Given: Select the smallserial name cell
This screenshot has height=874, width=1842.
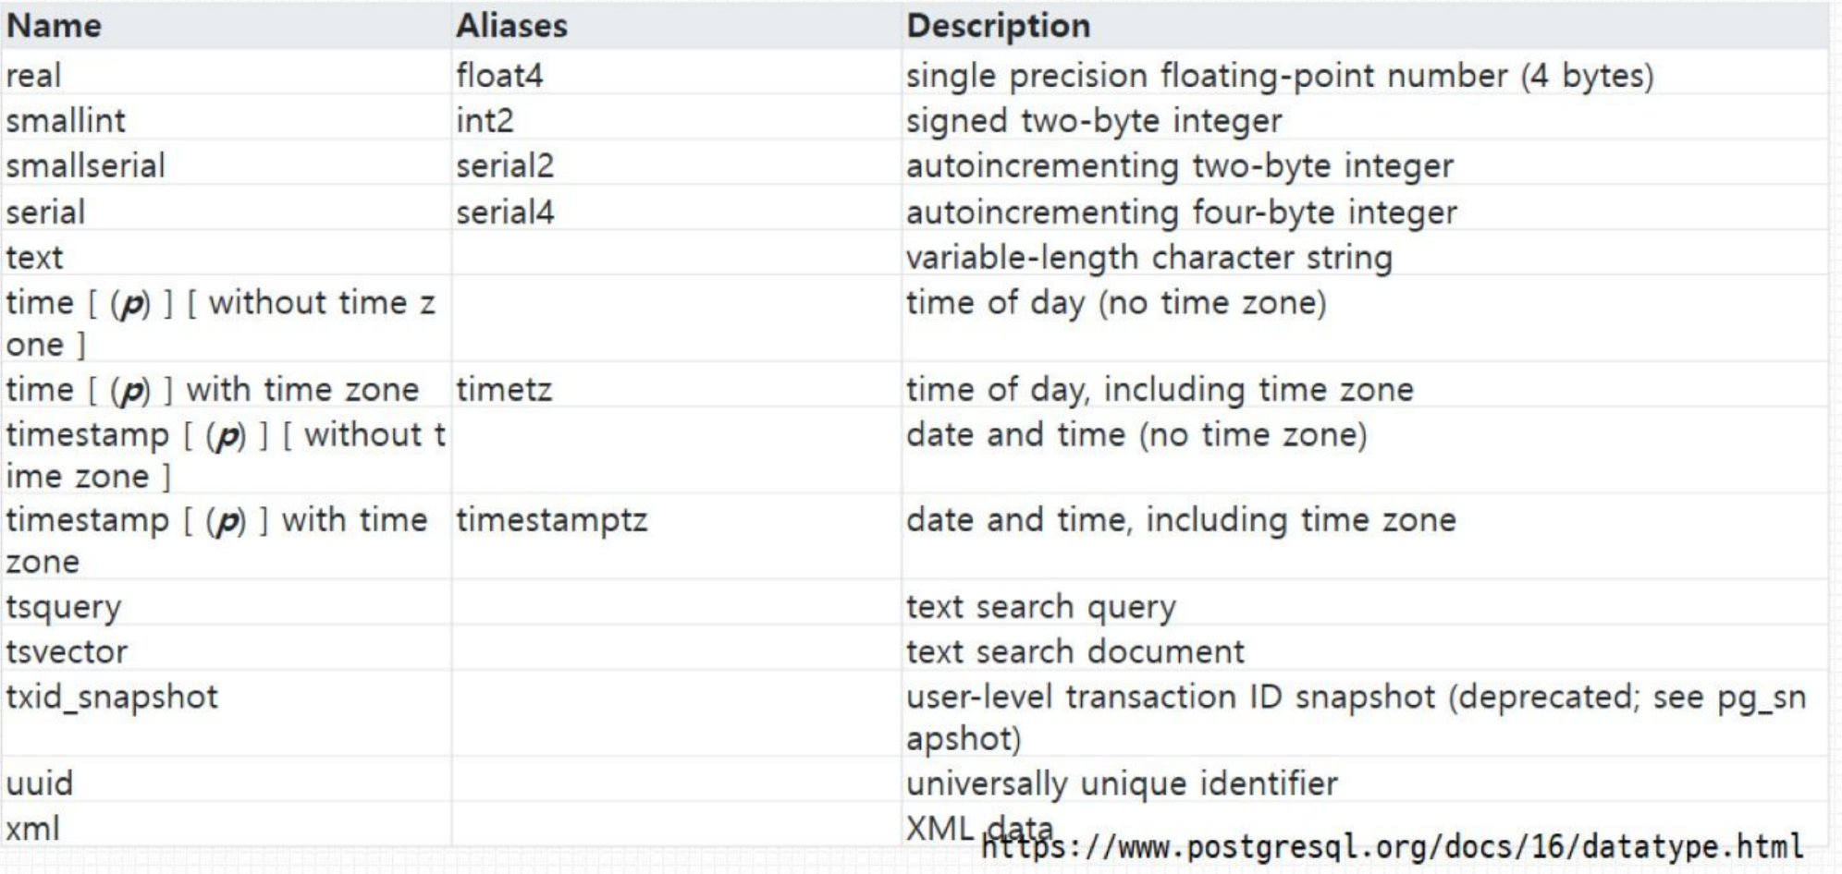Looking at the screenshot, I should 85,165.
